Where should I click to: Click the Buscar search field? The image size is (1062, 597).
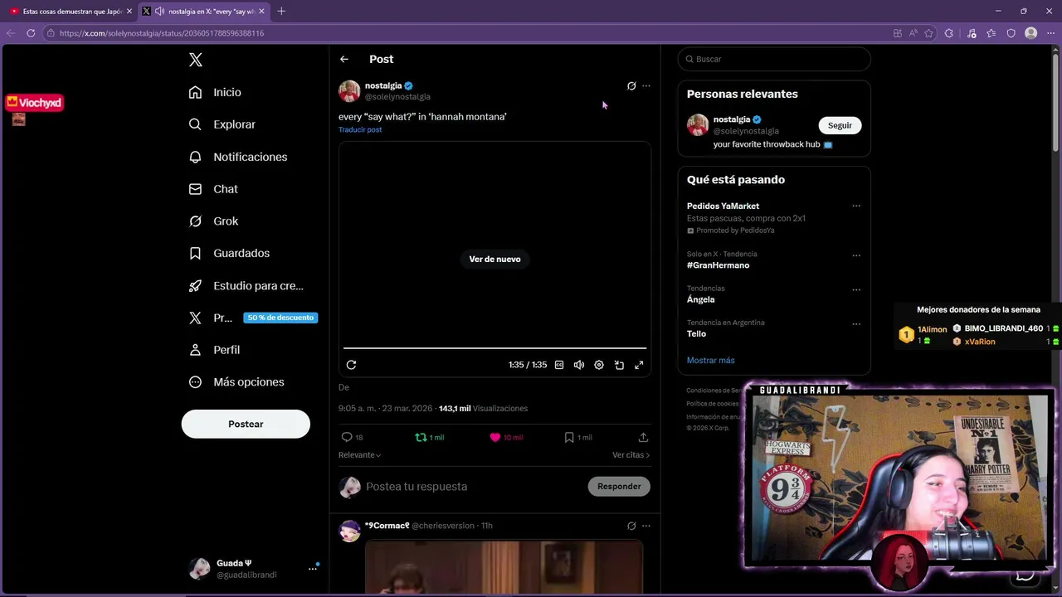click(x=774, y=59)
